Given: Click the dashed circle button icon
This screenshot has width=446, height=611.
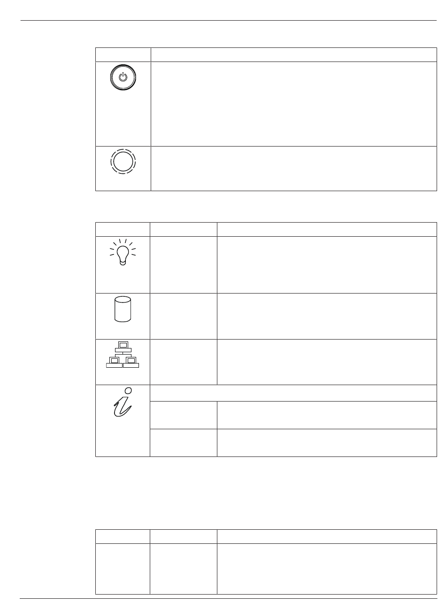Looking at the screenshot, I should pos(123,162).
